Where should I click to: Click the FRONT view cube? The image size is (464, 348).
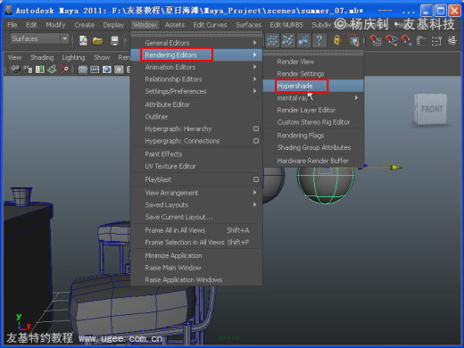coord(431,109)
